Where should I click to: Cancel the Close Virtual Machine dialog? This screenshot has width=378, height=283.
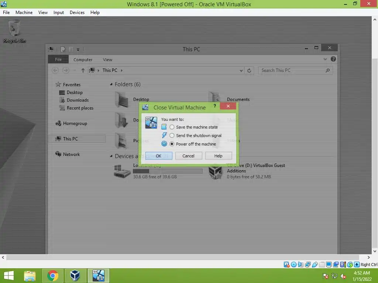189,156
